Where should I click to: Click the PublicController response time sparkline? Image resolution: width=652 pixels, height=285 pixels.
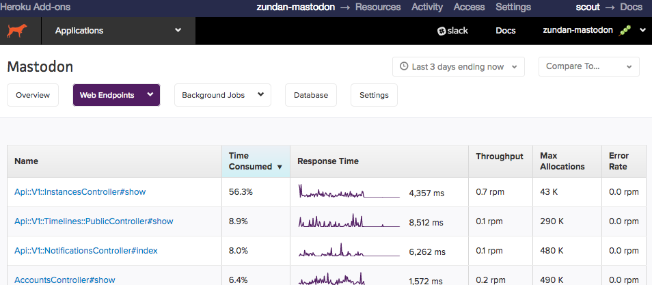pos(349,221)
